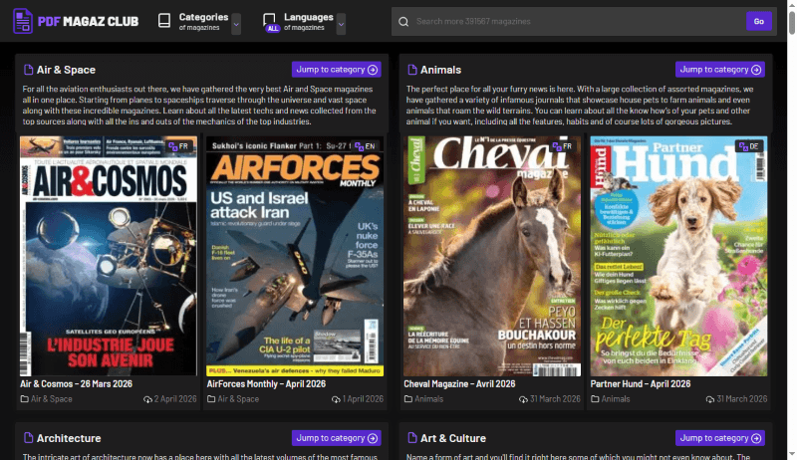This screenshot has width=797, height=460.
Task: Click folder icon under Air & Cosmos title
Action: point(24,399)
